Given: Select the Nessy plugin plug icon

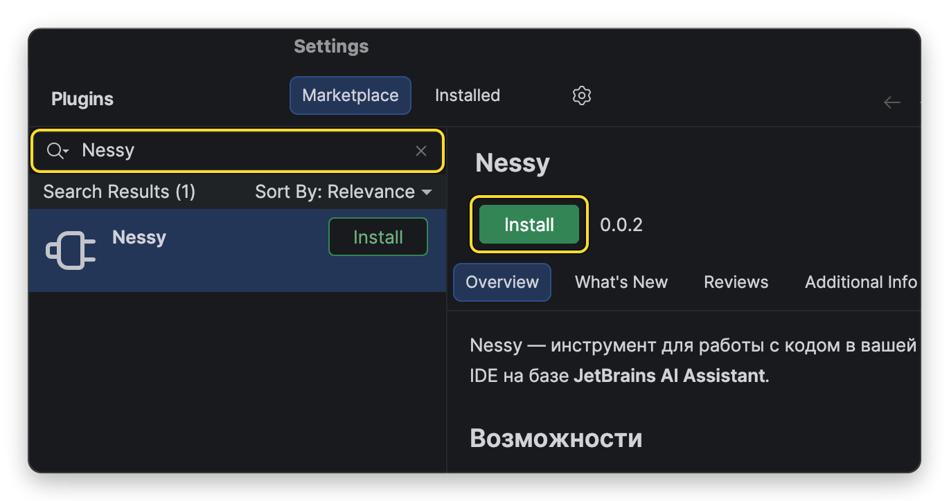Looking at the screenshot, I should pyautogui.click(x=71, y=250).
